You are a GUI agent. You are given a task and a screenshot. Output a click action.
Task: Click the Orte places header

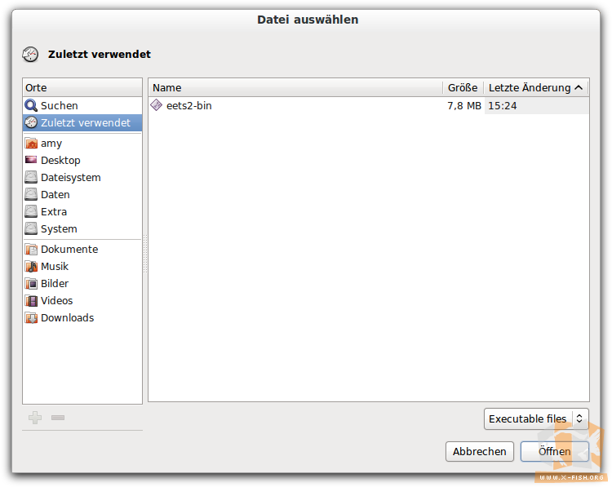tap(82, 88)
